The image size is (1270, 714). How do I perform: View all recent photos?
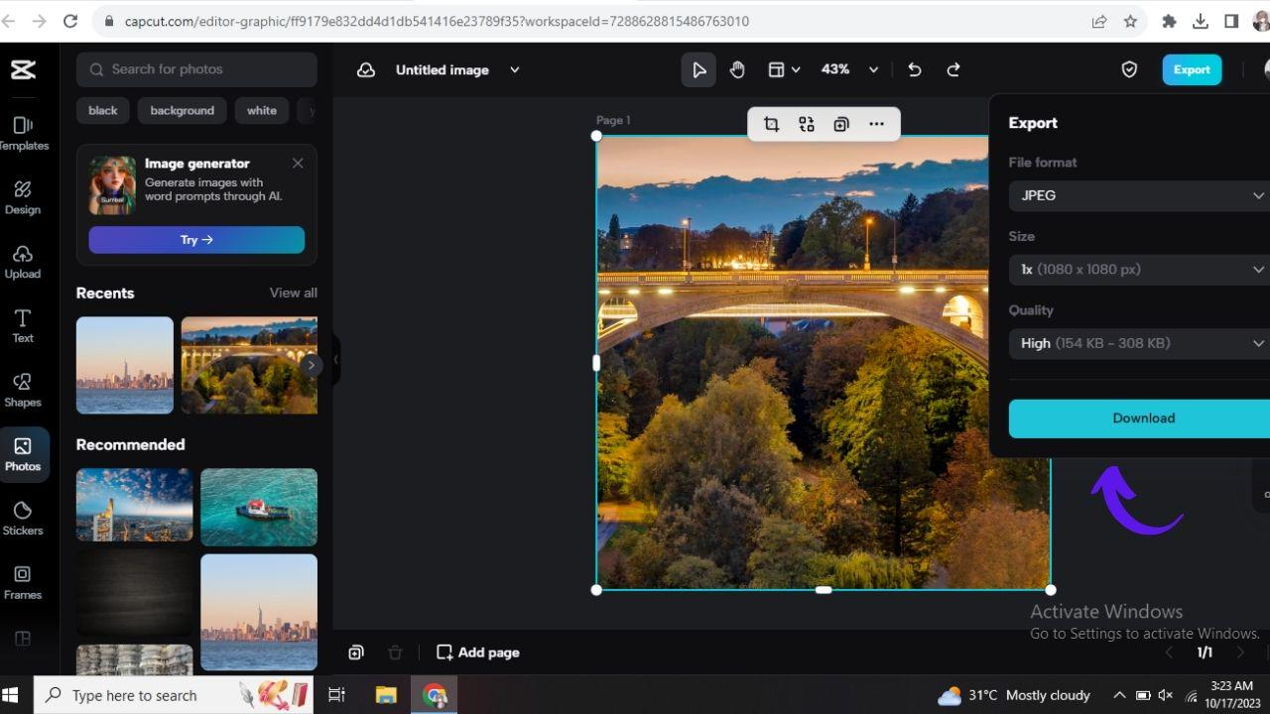pyautogui.click(x=294, y=293)
